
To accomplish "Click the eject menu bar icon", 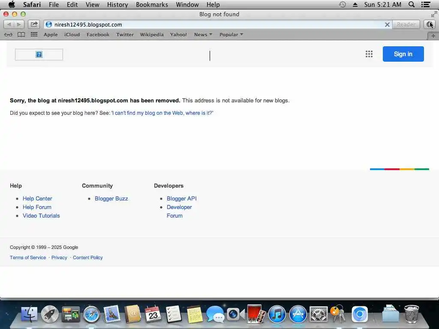I will pos(355,5).
